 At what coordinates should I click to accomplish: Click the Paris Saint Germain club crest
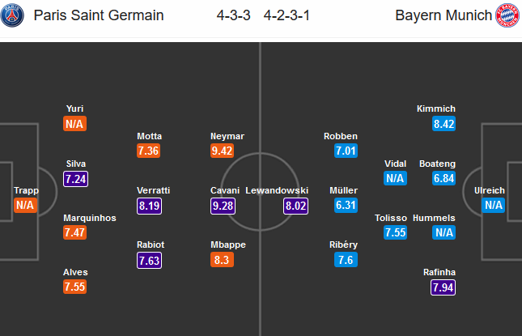point(12,15)
